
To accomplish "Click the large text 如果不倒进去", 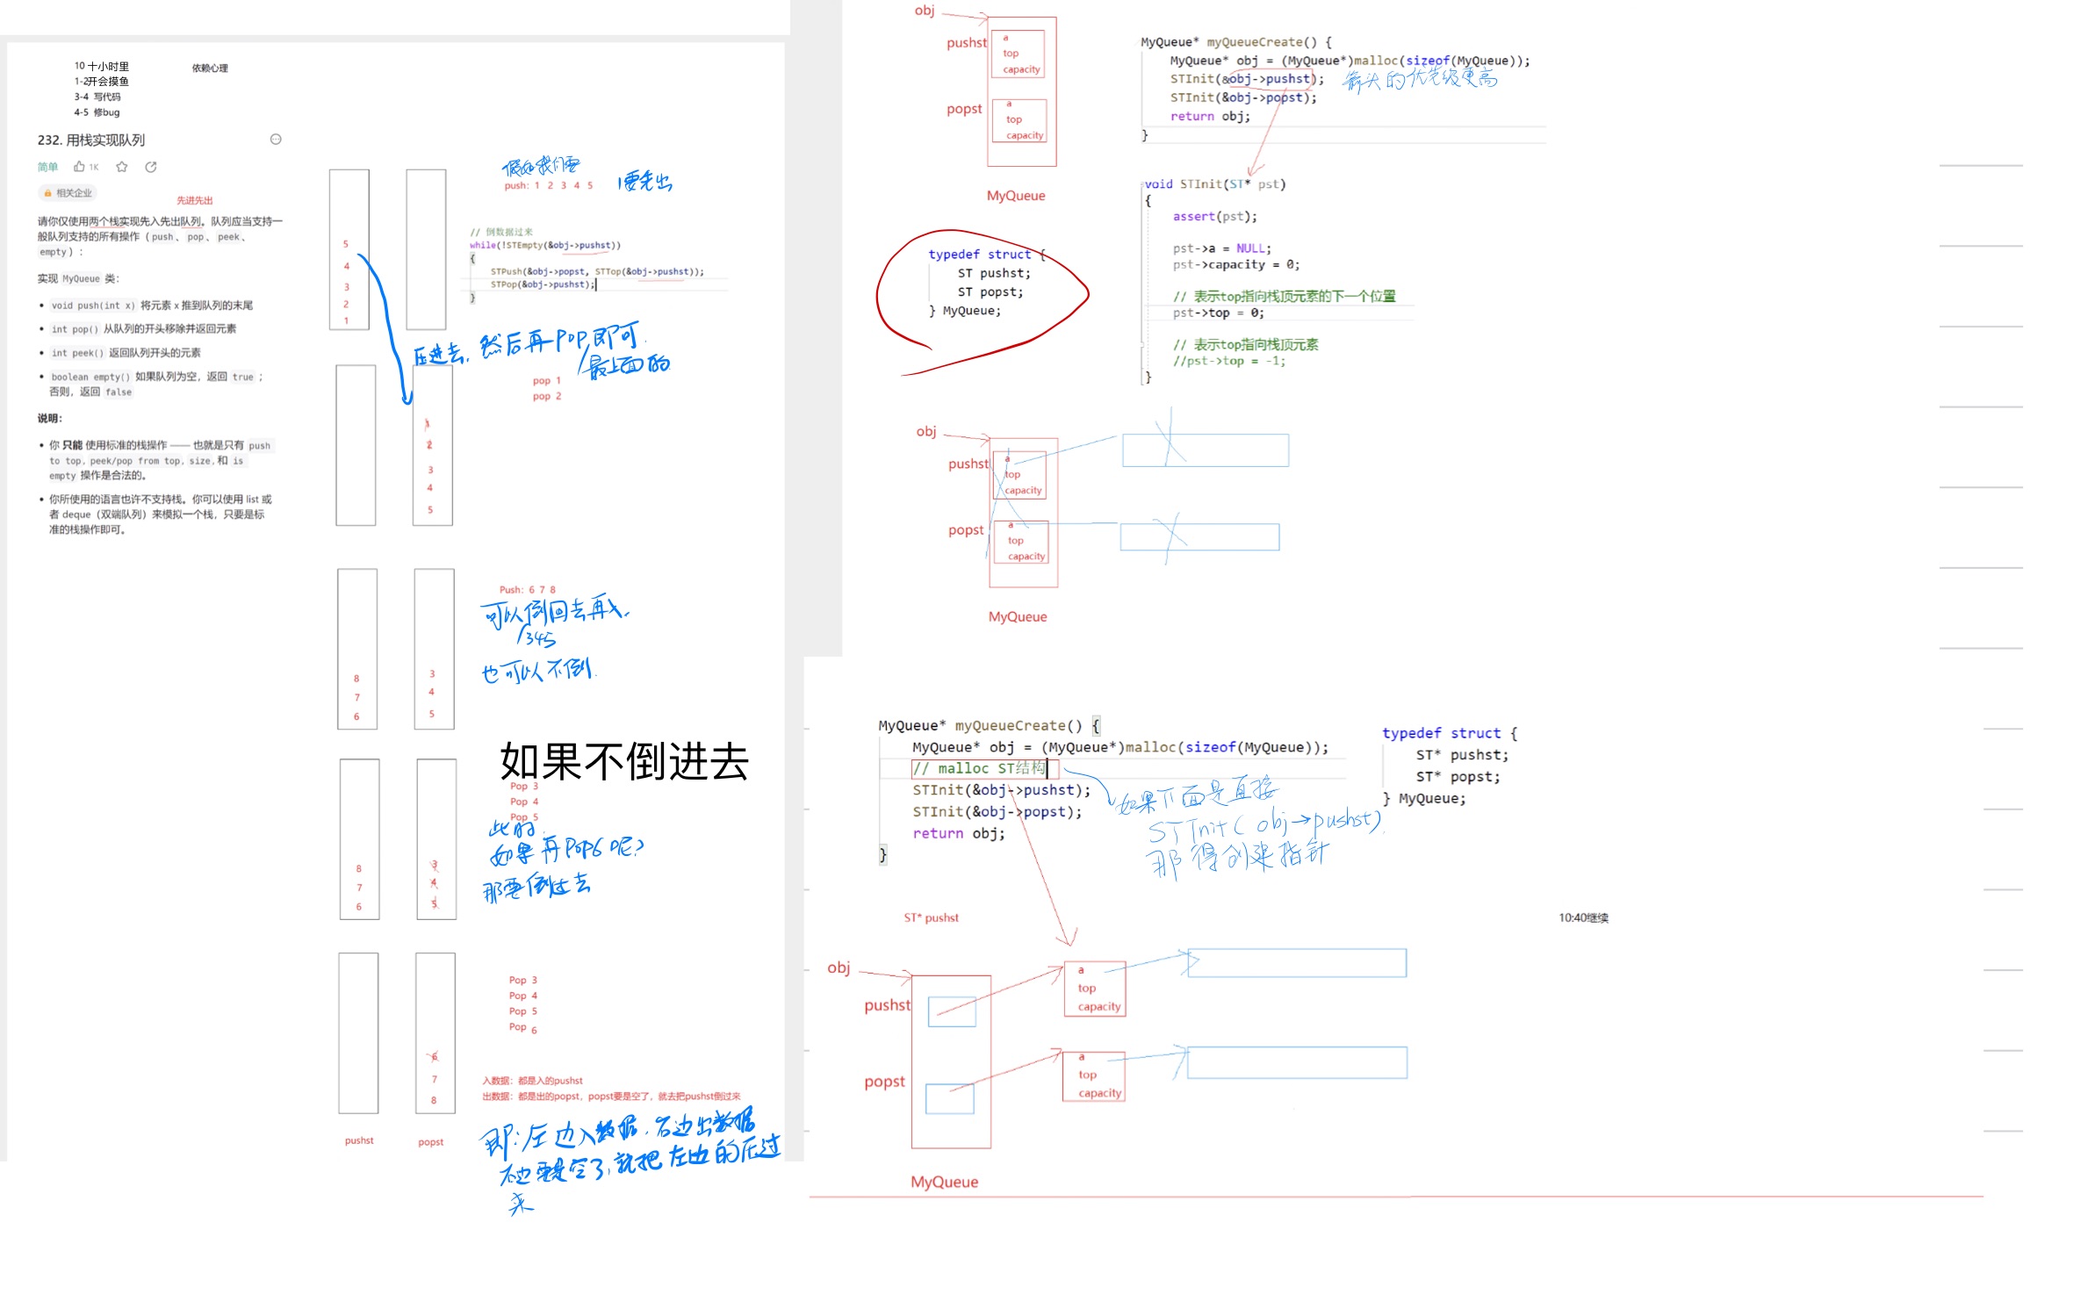I will (623, 761).
